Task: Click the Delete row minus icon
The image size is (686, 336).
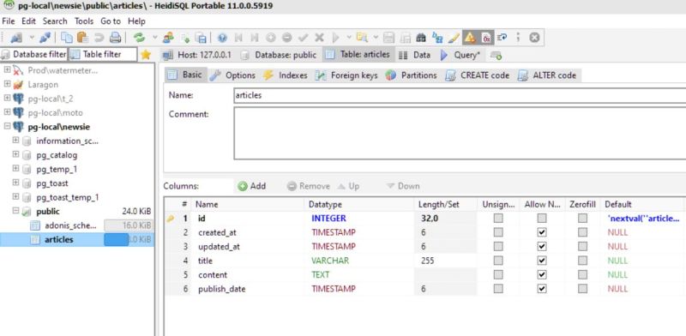Action: click(x=286, y=38)
